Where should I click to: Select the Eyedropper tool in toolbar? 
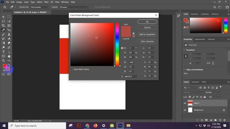tap(3, 30)
